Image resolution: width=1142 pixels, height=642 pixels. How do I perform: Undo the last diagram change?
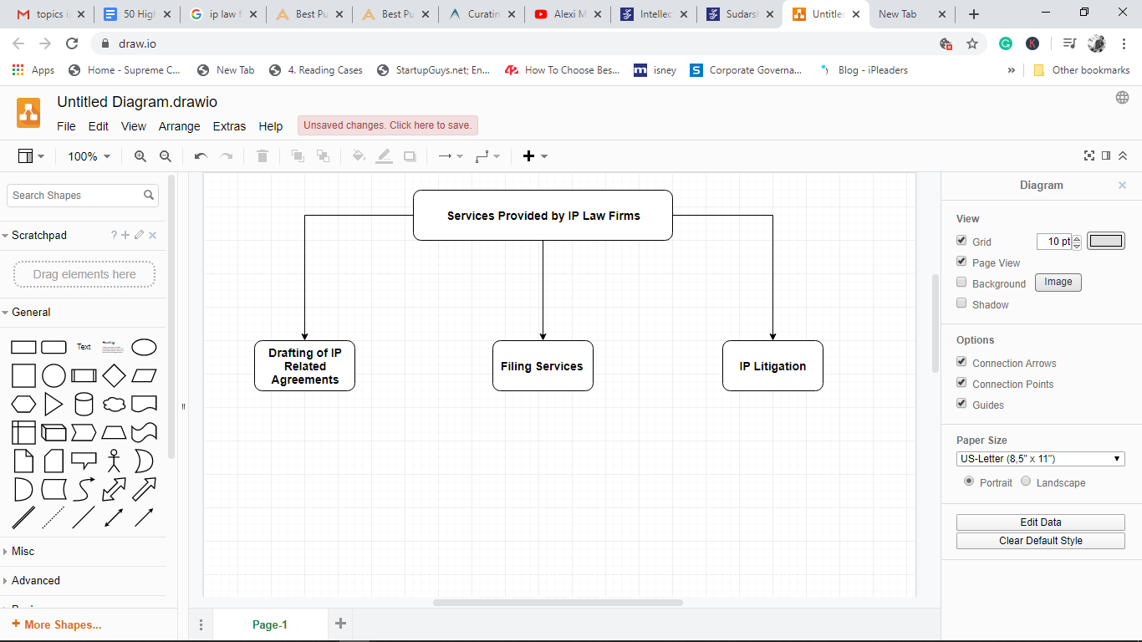click(201, 156)
